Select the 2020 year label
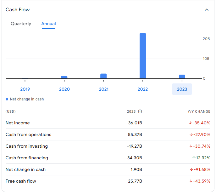Screen dimensions: 216x193 tap(64, 89)
